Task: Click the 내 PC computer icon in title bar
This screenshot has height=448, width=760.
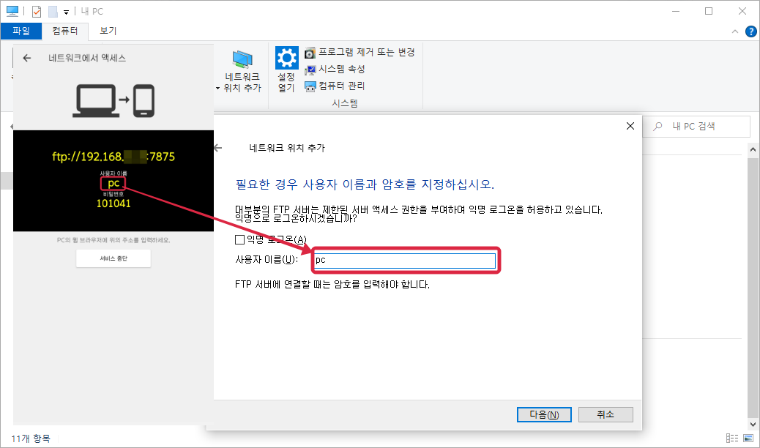Action: point(12,11)
